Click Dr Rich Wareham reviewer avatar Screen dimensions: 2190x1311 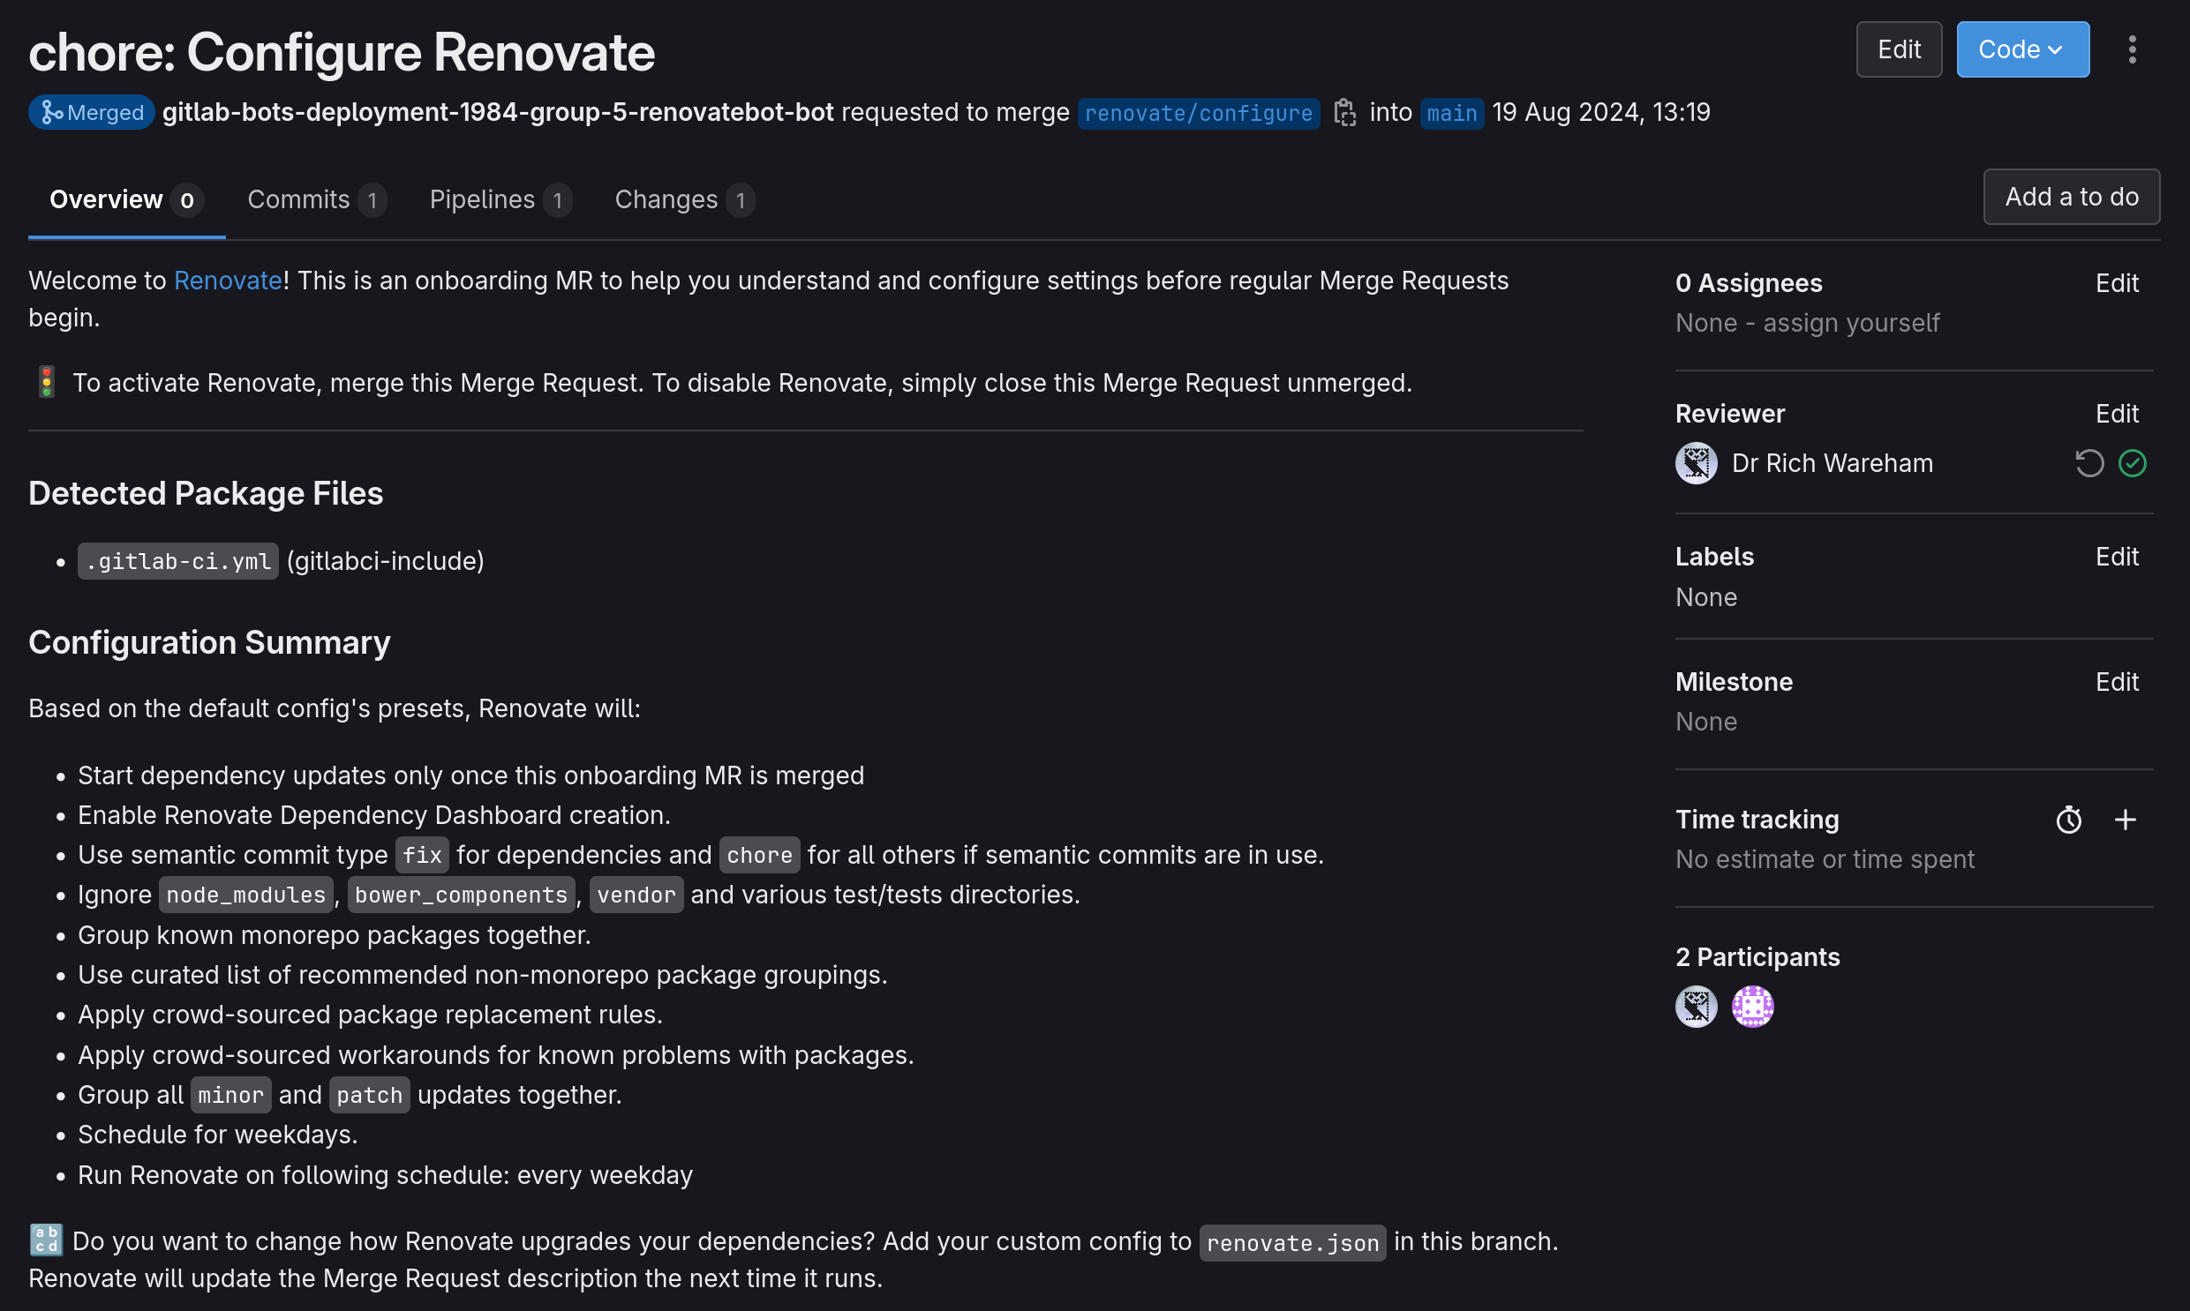[x=1696, y=463]
